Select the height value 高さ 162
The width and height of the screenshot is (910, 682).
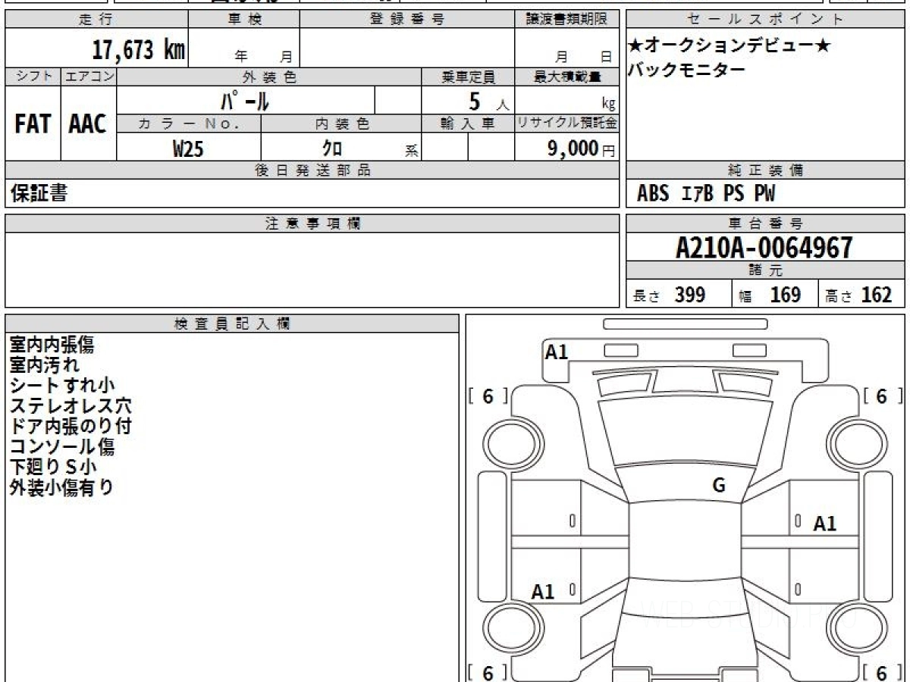(858, 295)
